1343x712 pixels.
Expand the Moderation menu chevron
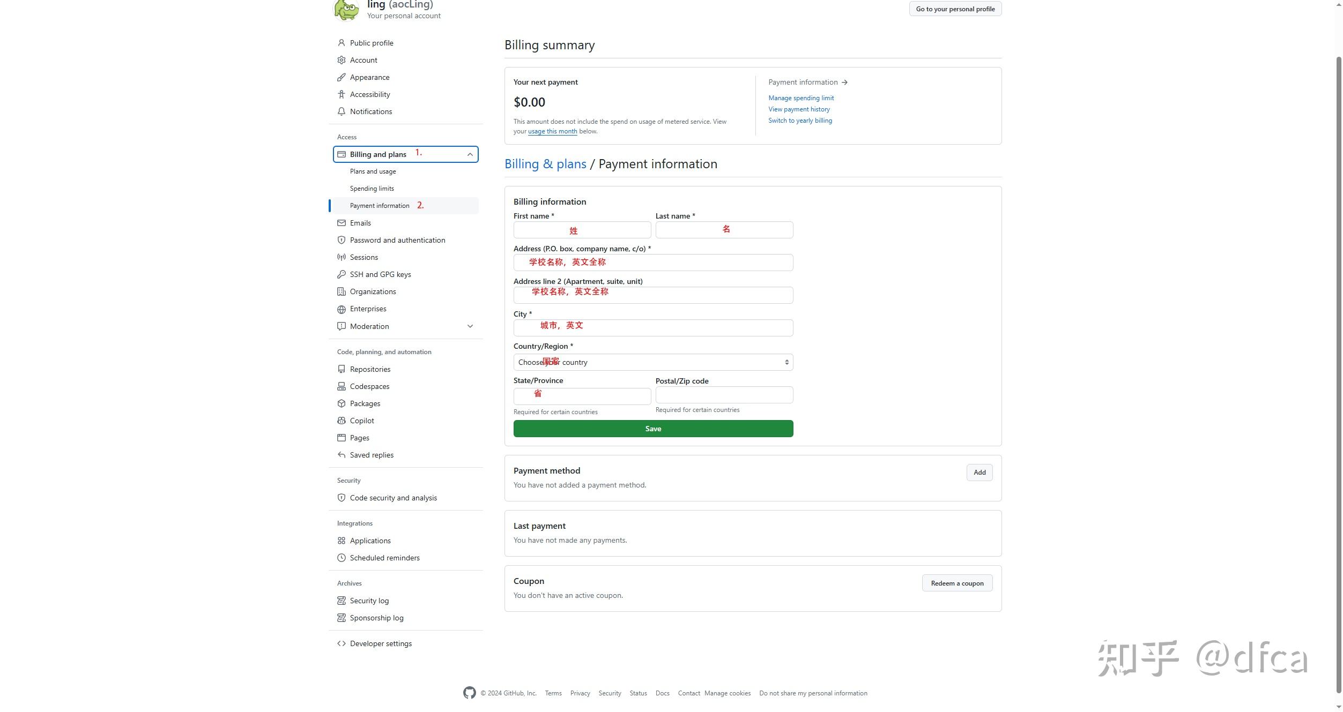coord(470,326)
